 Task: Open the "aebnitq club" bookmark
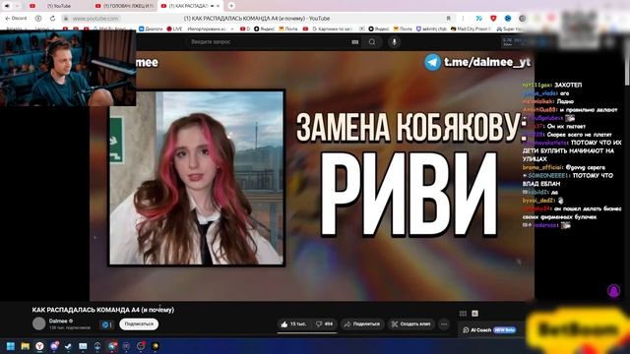click(431, 29)
